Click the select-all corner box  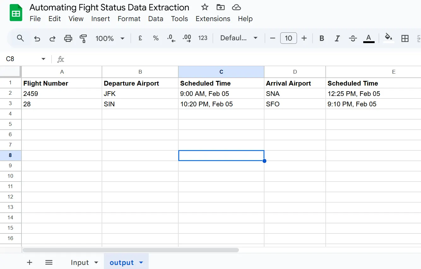coord(10,72)
